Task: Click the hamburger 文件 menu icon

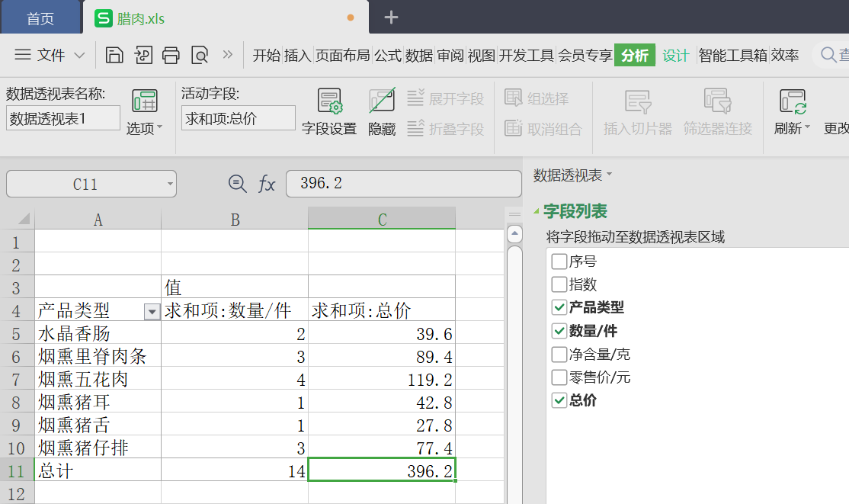Action: (x=22, y=55)
